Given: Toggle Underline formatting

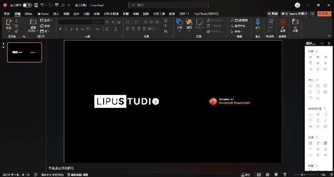Looking at the screenshot, I should (71, 29).
